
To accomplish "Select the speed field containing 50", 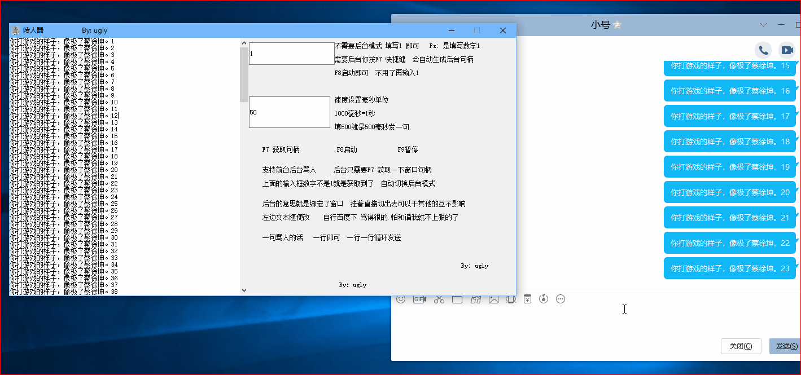I will (x=289, y=112).
